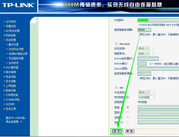179x137 pixels.
Task: Open 加密算法 dropdown
Action: click(146, 54)
